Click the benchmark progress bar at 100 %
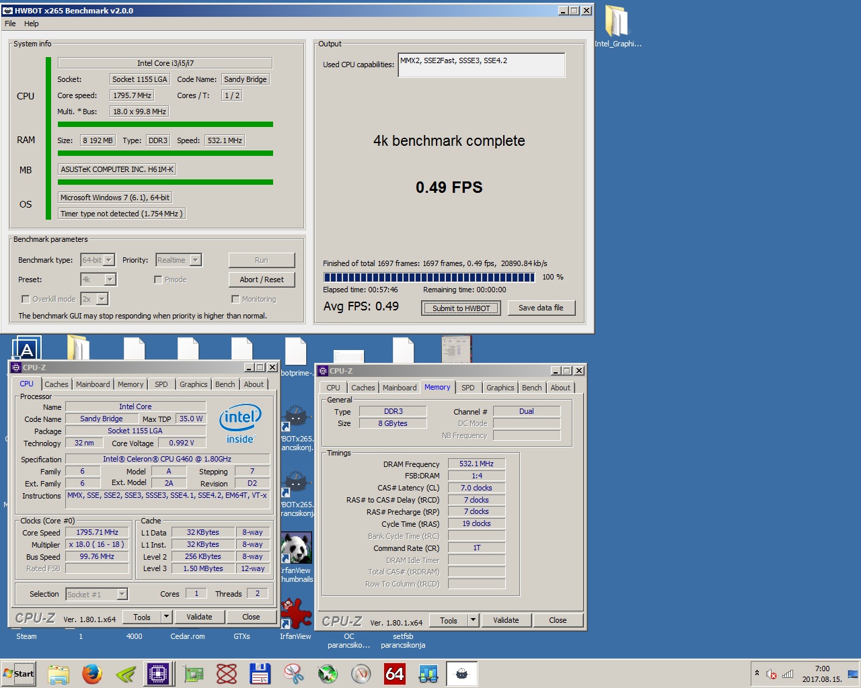This screenshot has width=861, height=688. point(429,277)
